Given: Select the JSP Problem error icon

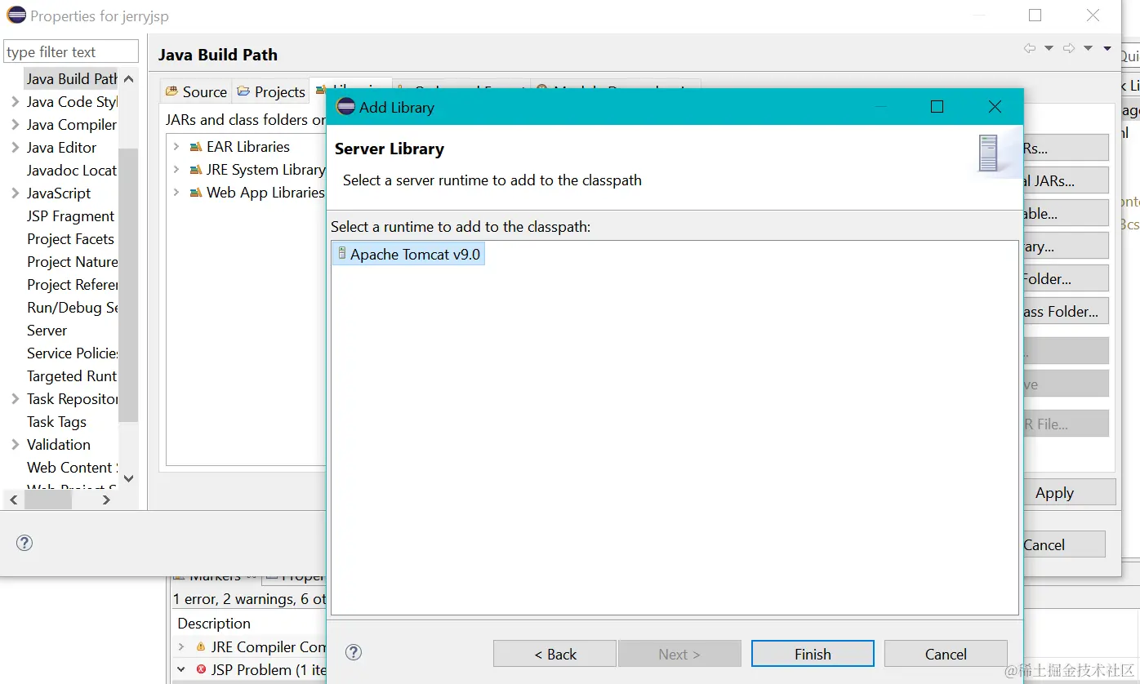Looking at the screenshot, I should coord(201,669).
